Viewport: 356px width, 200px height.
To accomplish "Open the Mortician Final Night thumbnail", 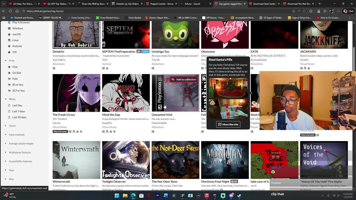I will tap(225, 160).
